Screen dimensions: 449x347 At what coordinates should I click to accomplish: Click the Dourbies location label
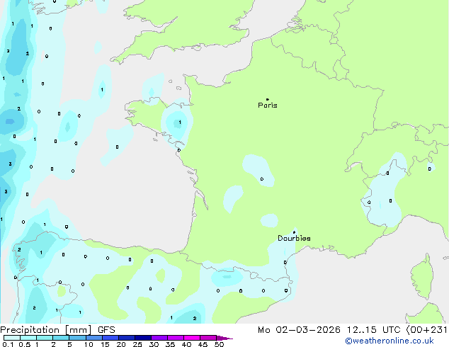(x=294, y=238)
